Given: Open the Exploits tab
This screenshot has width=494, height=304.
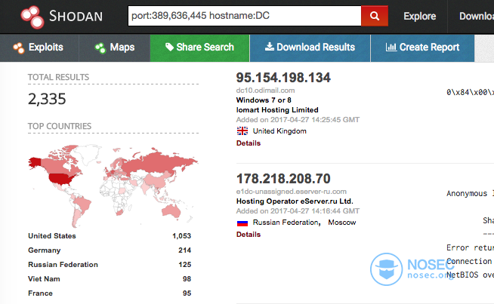Looking at the screenshot, I should tap(39, 48).
